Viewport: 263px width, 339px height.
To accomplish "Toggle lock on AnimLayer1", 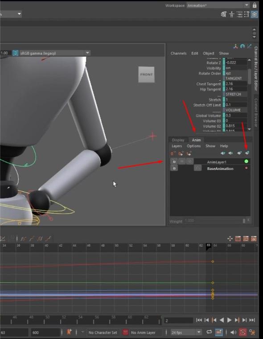I will pyautogui.click(x=174, y=161).
